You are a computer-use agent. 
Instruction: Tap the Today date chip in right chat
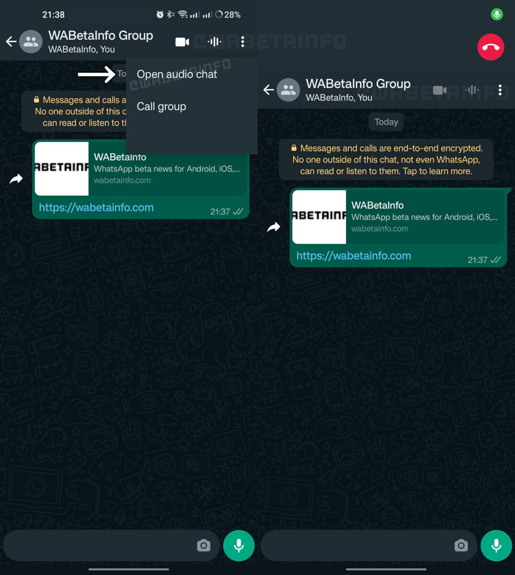tap(386, 122)
